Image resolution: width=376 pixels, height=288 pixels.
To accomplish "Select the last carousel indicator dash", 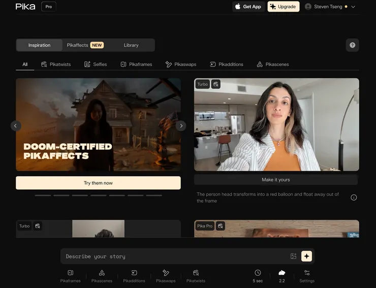I will pos(154,196).
